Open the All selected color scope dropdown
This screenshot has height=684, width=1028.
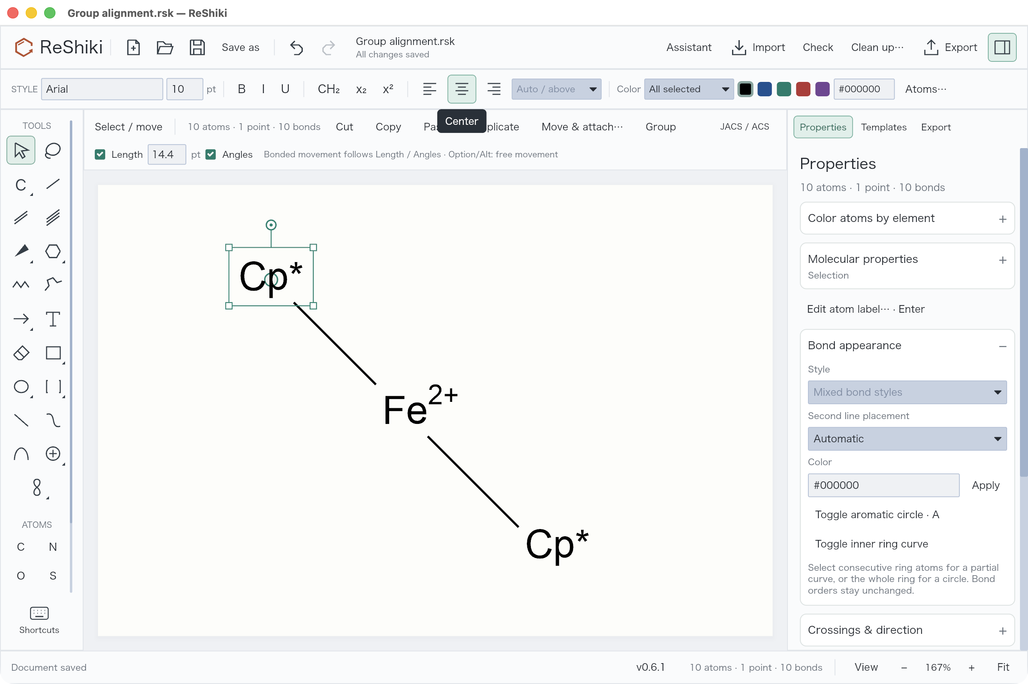tap(689, 89)
